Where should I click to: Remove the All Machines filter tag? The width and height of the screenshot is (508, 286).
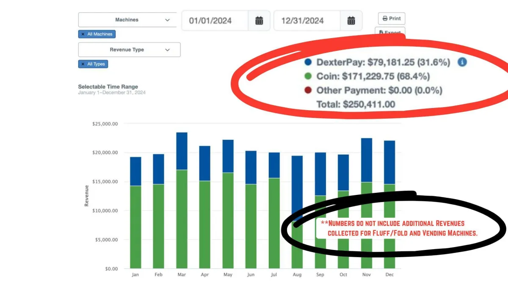pyautogui.click(x=83, y=34)
